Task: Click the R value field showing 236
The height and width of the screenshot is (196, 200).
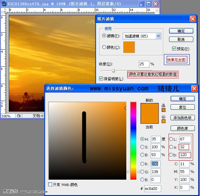Action: coord(155,164)
